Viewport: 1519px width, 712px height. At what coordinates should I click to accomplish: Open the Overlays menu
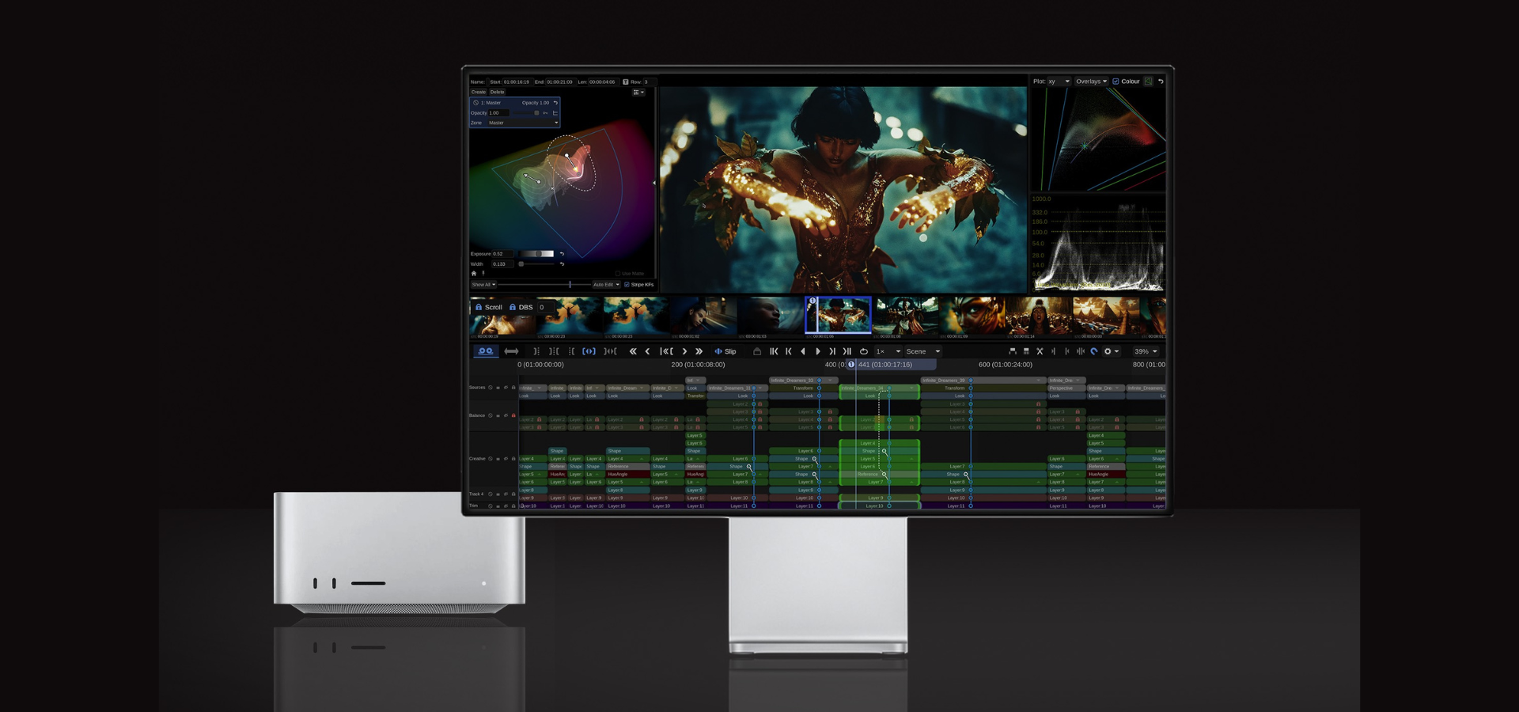[x=1093, y=81]
